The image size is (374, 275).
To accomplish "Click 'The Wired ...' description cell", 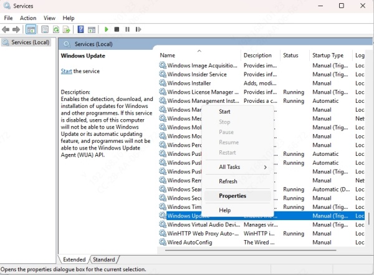I will 259,242.
